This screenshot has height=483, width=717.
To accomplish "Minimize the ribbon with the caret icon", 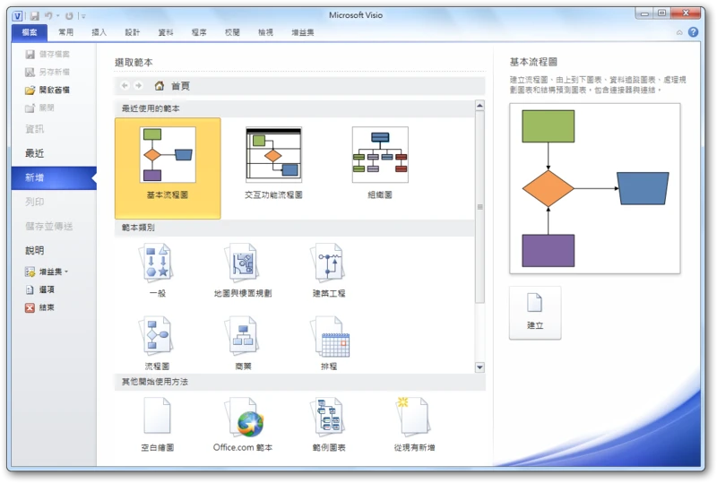I will pos(679,32).
